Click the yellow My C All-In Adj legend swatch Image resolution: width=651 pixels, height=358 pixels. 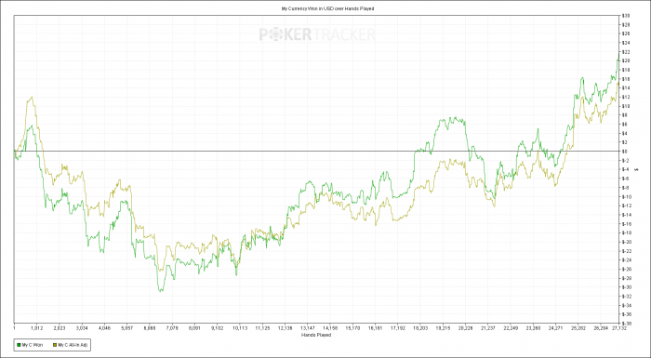(x=54, y=345)
